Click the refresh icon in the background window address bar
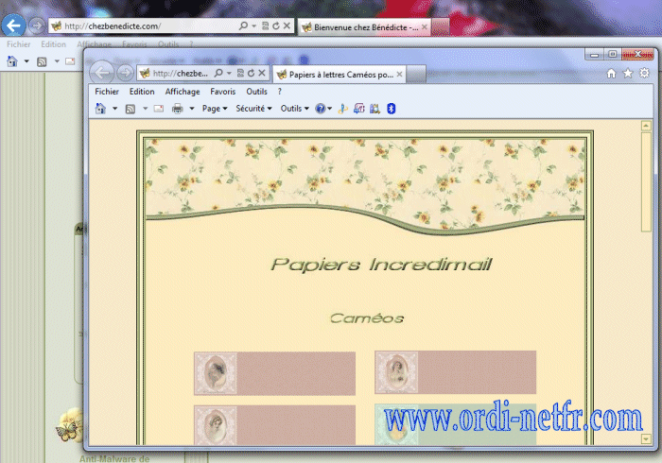The width and height of the screenshot is (662, 463). [276, 26]
